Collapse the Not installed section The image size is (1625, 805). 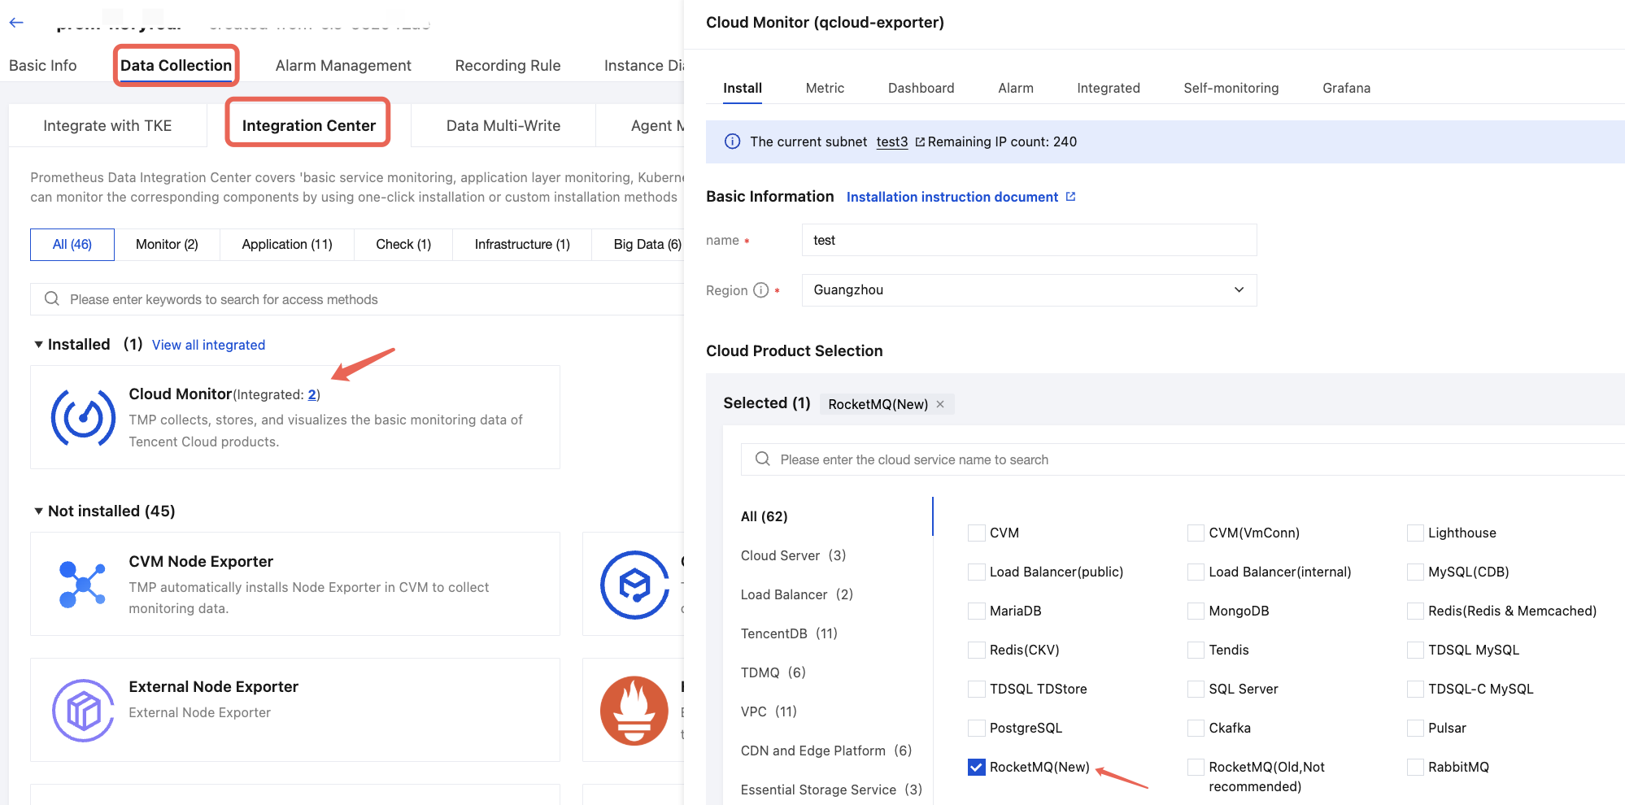click(38, 511)
